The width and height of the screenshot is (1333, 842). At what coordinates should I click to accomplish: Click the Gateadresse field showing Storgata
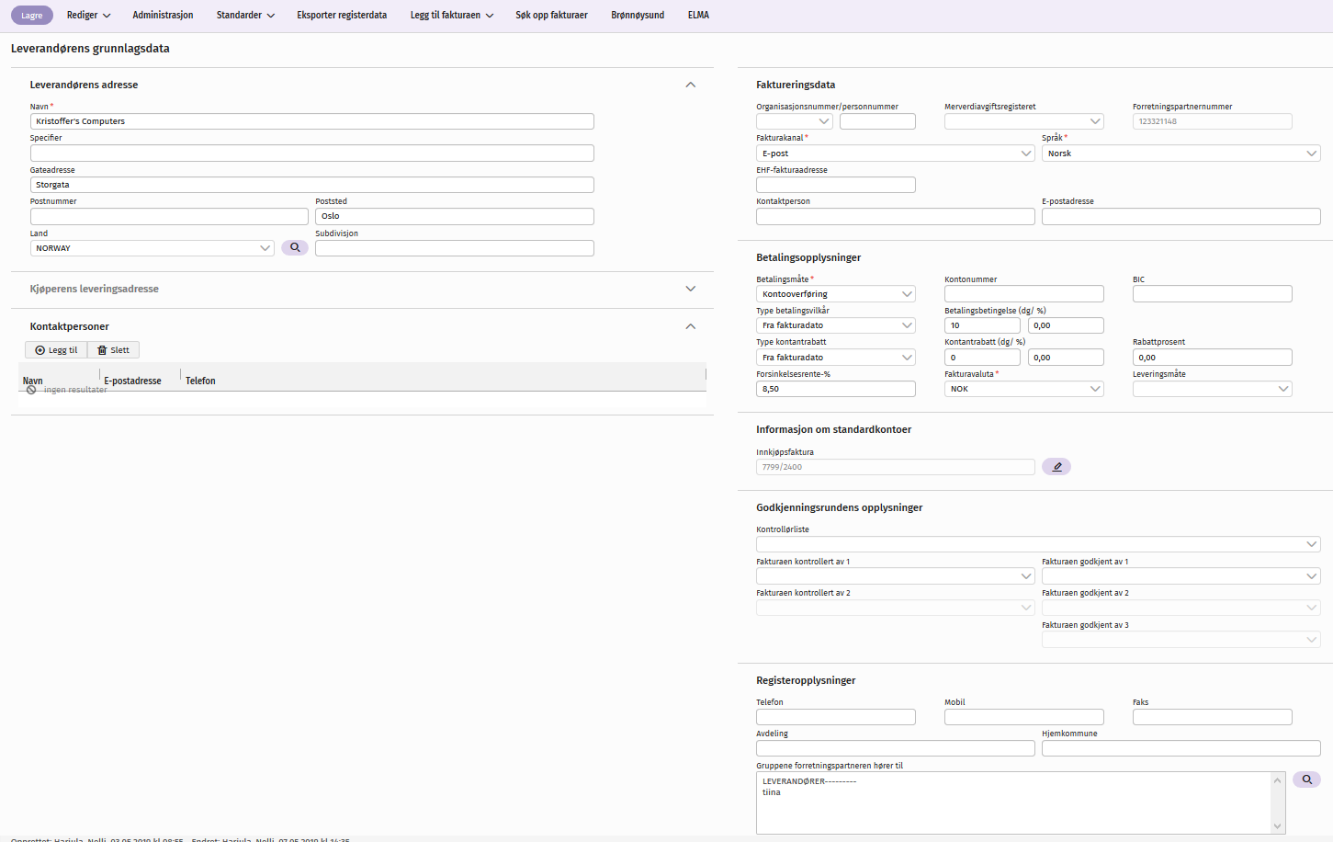[x=312, y=185]
